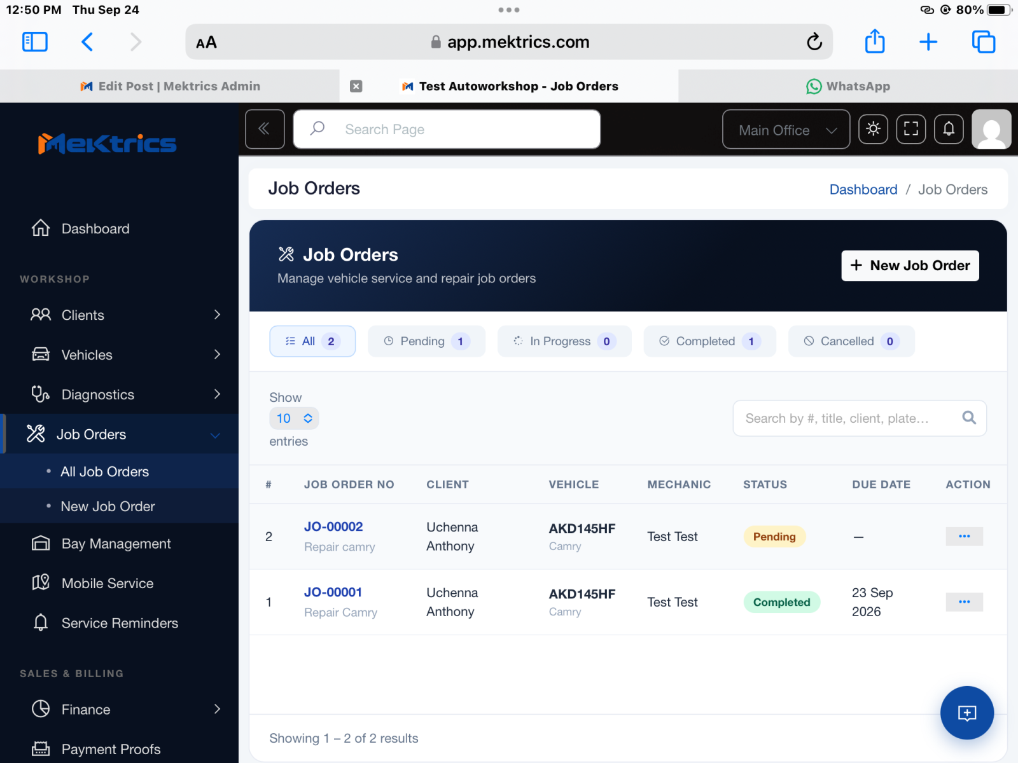This screenshot has height=763, width=1018.
Task: Open Main Office branch dropdown
Action: click(x=786, y=129)
